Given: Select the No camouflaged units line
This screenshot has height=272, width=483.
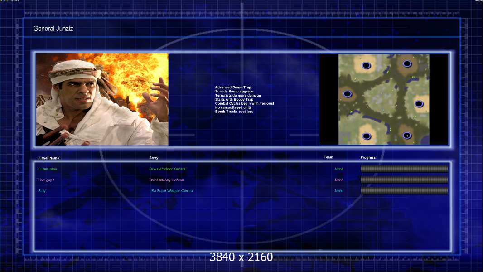Looking at the screenshot, I should 233,107.
